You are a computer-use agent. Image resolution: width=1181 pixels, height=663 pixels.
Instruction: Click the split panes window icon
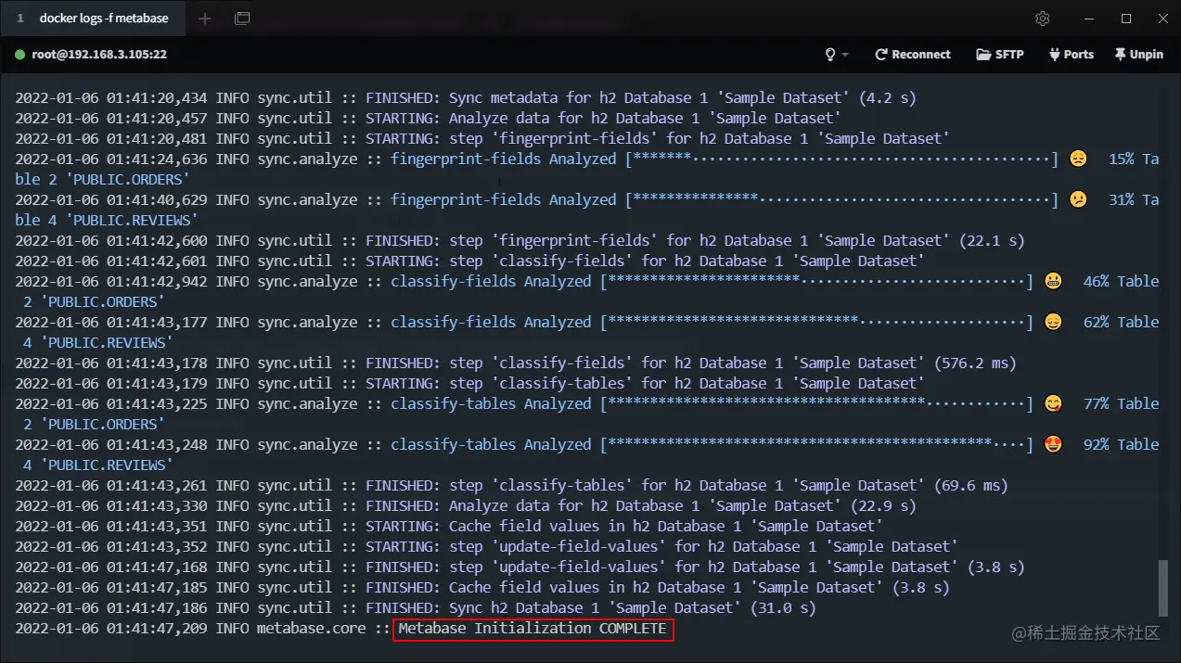[242, 19]
